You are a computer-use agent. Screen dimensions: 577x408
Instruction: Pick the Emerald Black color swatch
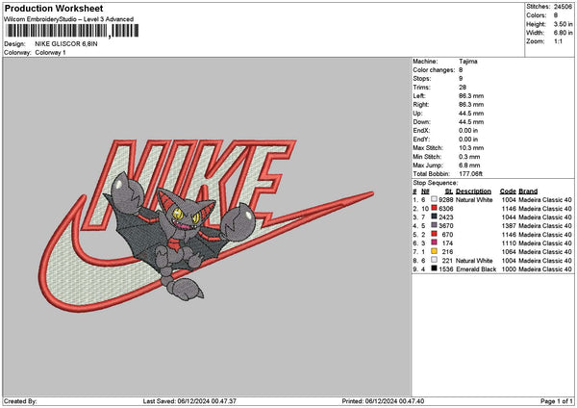click(x=435, y=269)
